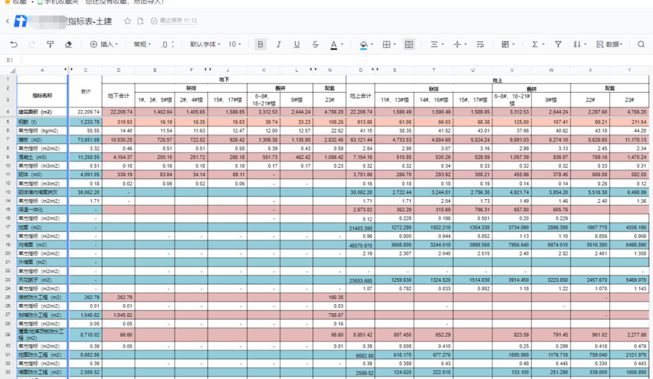The width and height of the screenshot is (653, 379).
Task: Open the fill color bucket swatch
Action: point(363,44)
